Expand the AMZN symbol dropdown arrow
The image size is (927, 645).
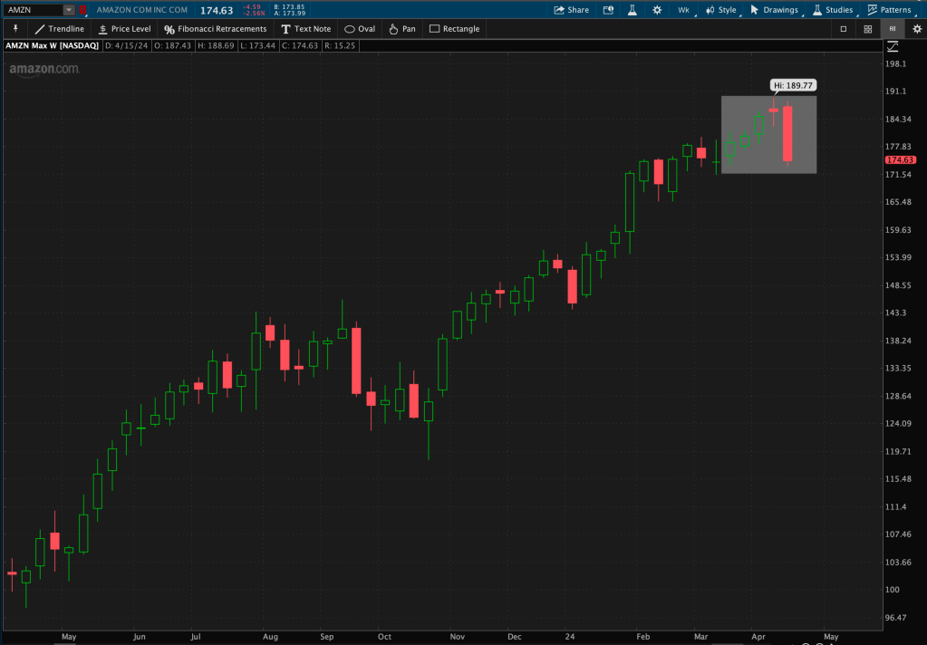pyautogui.click(x=69, y=10)
